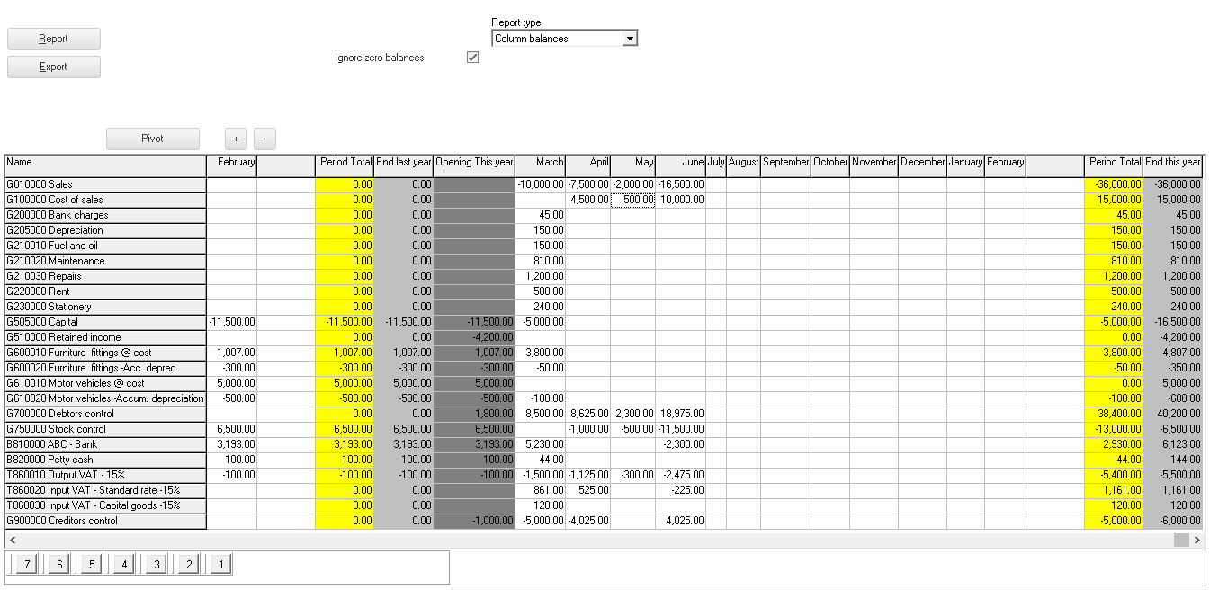The image size is (1210, 590).
Task: Click the Name column header
Action: [105, 163]
